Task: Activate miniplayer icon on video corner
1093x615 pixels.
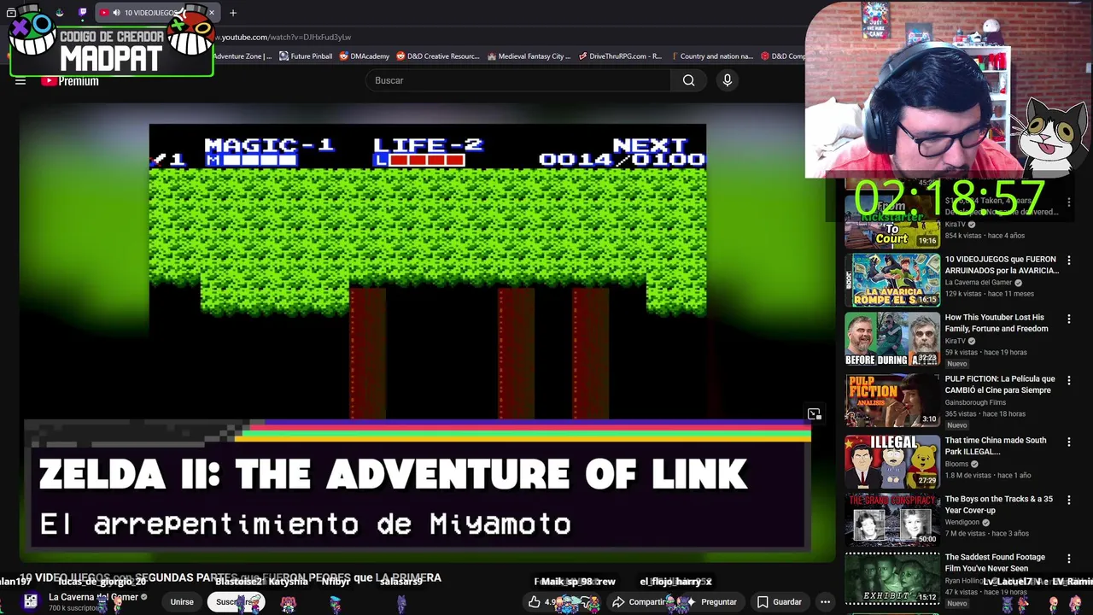Action: [x=815, y=414]
